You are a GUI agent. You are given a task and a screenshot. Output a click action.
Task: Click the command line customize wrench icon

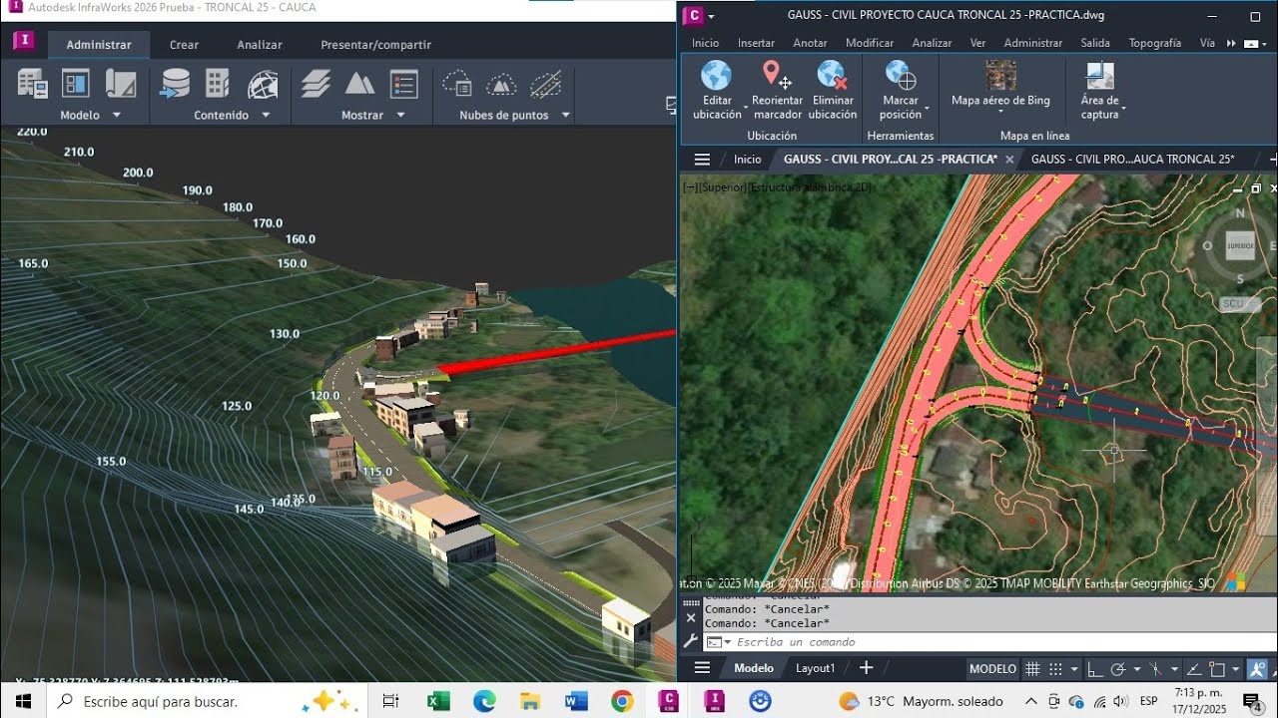click(690, 641)
